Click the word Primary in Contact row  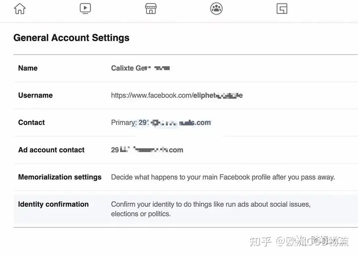pos(124,123)
